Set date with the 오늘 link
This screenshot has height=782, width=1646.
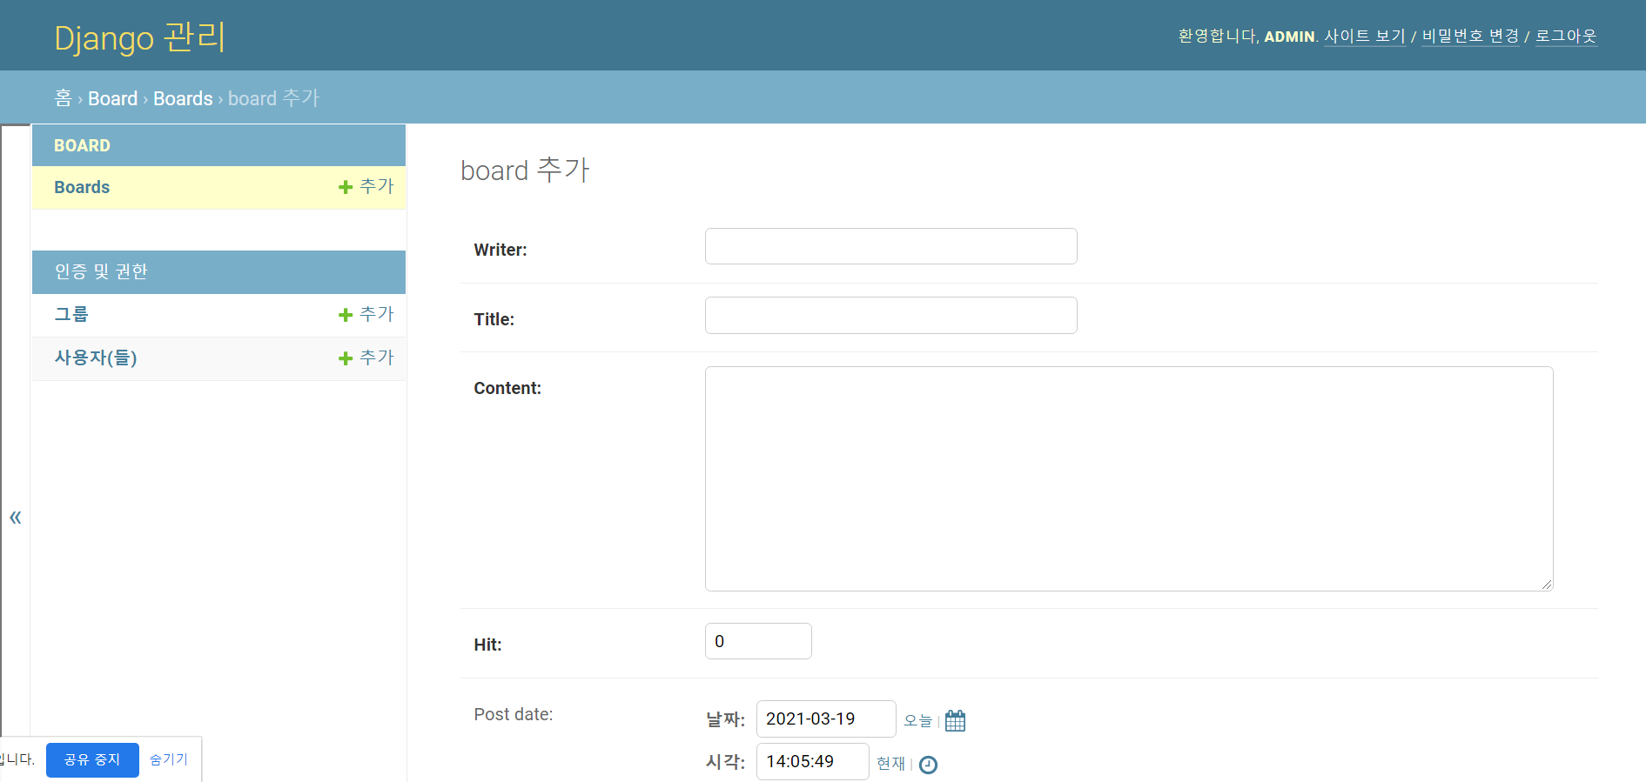917,720
